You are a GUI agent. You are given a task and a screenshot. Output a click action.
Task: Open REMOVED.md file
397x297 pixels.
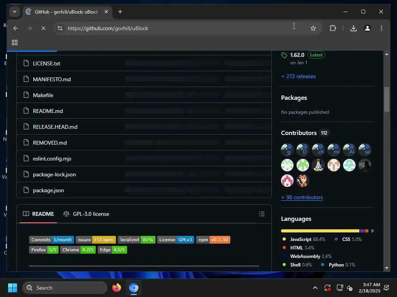pos(50,143)
